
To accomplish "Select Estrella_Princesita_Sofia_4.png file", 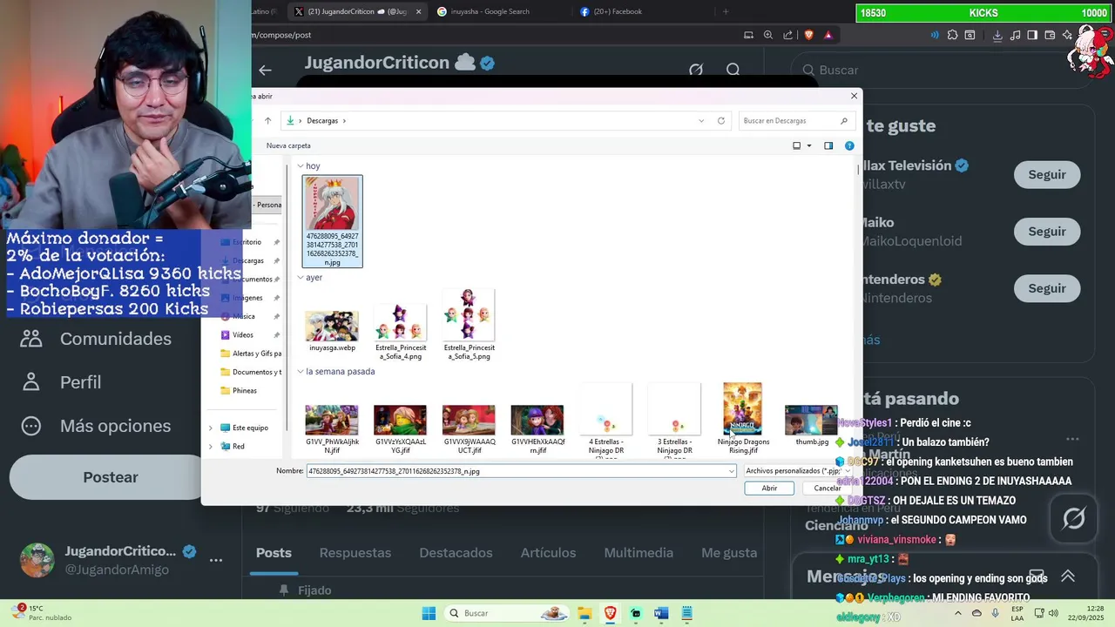I will pos(401,332).
